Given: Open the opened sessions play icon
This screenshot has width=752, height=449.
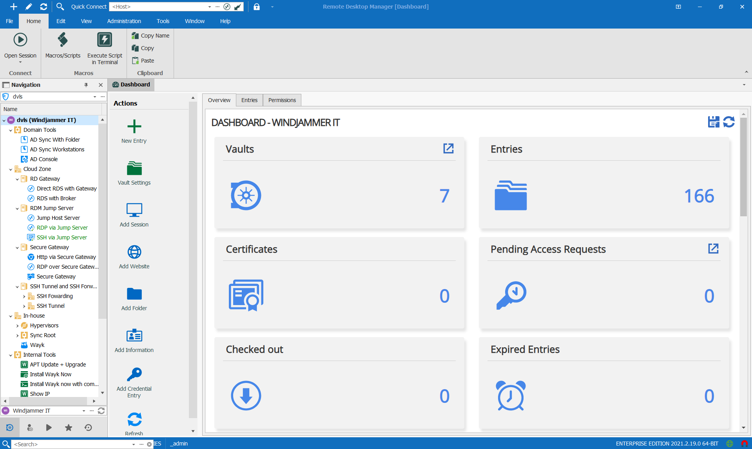Looking at the screenshot, I should tap(49, 427).
